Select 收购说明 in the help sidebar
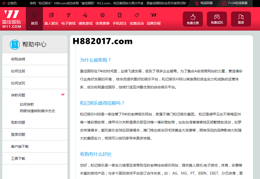Viewport: 260px width, 179px height. pyautogui.click(x=35, y=59)
